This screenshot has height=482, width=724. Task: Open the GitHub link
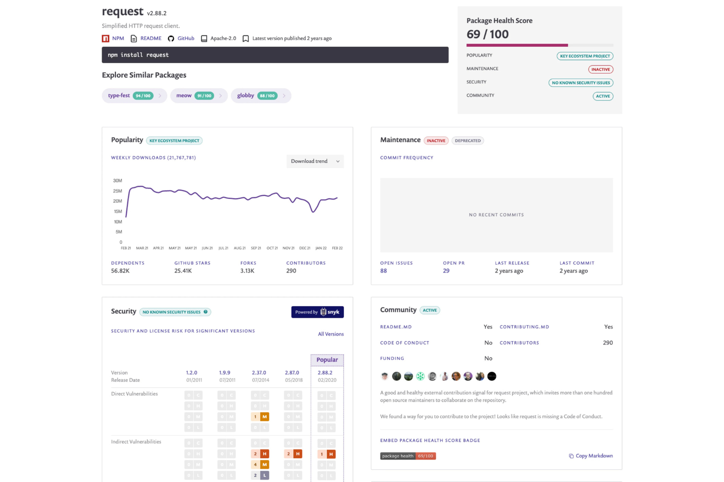tap(186, 39)
